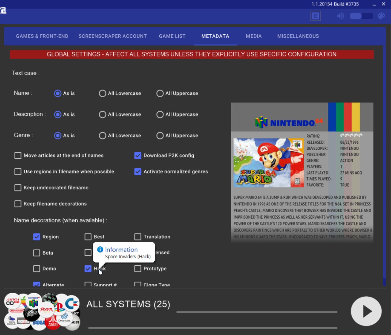Enable 'Use regions in filename when possible'
Image resolution: width=391 pixels, height=335 pixels.
point(18,171)
